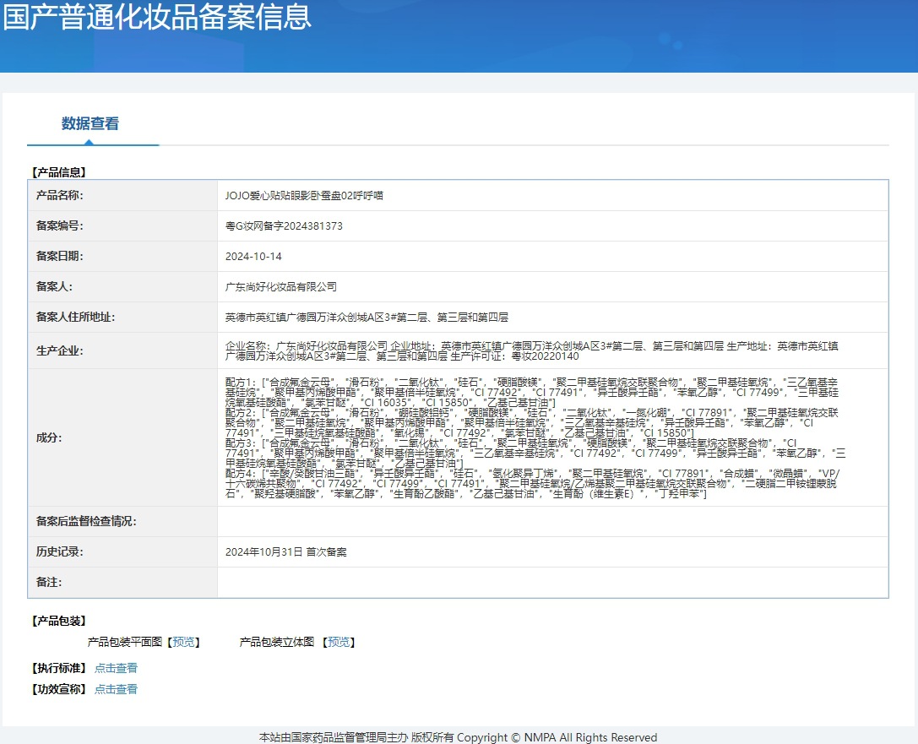Click the 备案日期 row label
This screenshot has width=918, height=744.
[60, 257]
